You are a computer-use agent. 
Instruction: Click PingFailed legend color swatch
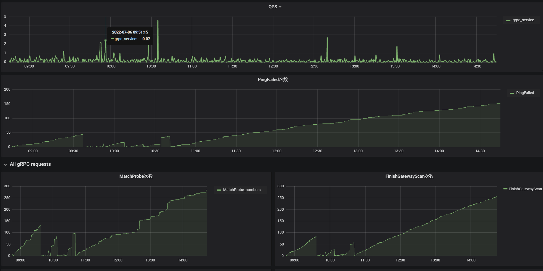(512, 93)
